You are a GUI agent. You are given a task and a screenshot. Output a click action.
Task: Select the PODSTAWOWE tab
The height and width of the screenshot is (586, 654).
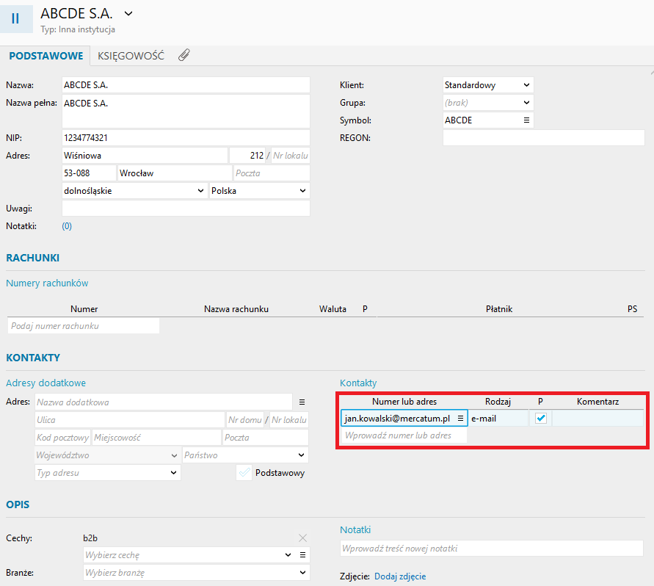44,56
